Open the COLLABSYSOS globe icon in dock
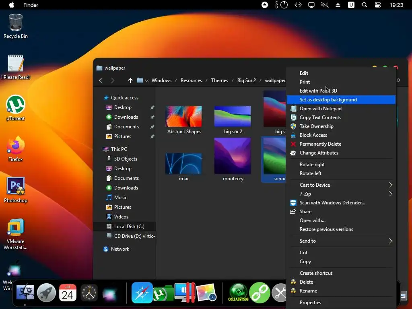This screenshot has height=309, width=412. [x=238, y=292]
